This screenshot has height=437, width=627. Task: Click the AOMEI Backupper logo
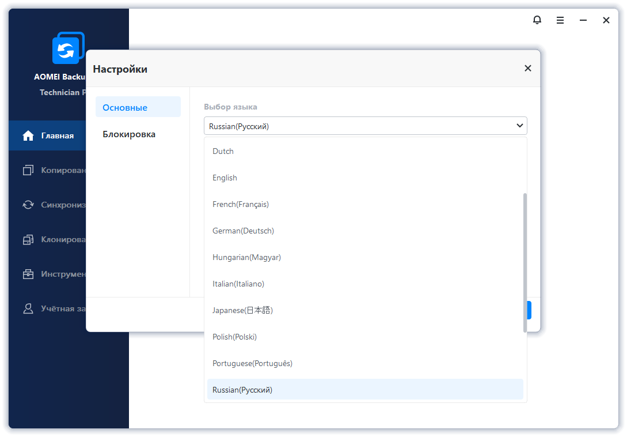[68, 49]
